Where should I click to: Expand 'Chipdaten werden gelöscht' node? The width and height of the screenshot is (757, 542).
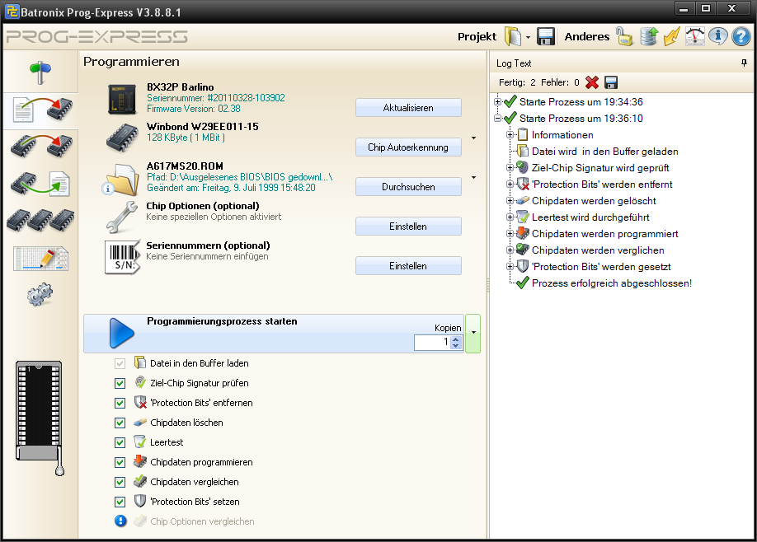pyautogui.click(x=510, y=201)
